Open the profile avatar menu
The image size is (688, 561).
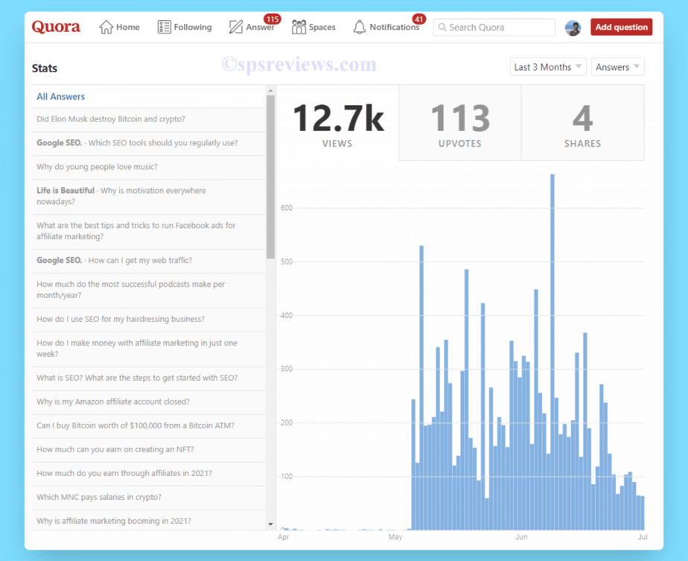point(572,28)
